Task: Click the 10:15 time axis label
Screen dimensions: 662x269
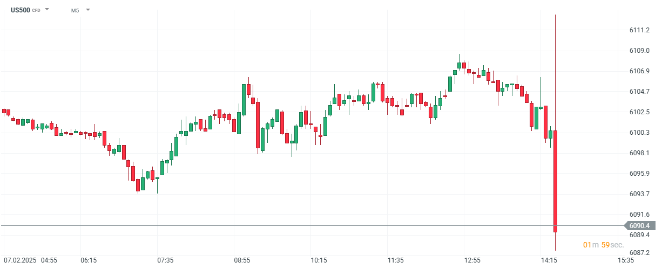Action: (x=319, y=260)
